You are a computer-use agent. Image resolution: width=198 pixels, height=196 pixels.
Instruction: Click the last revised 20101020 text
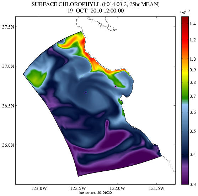(x=96, y=193)
